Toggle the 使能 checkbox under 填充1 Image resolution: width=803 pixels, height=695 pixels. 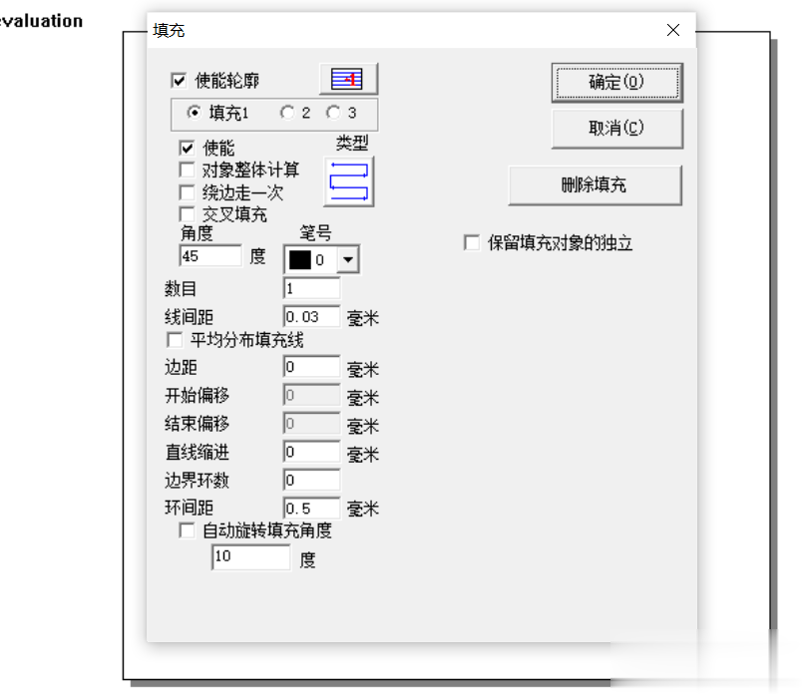(x=187, y=149)
